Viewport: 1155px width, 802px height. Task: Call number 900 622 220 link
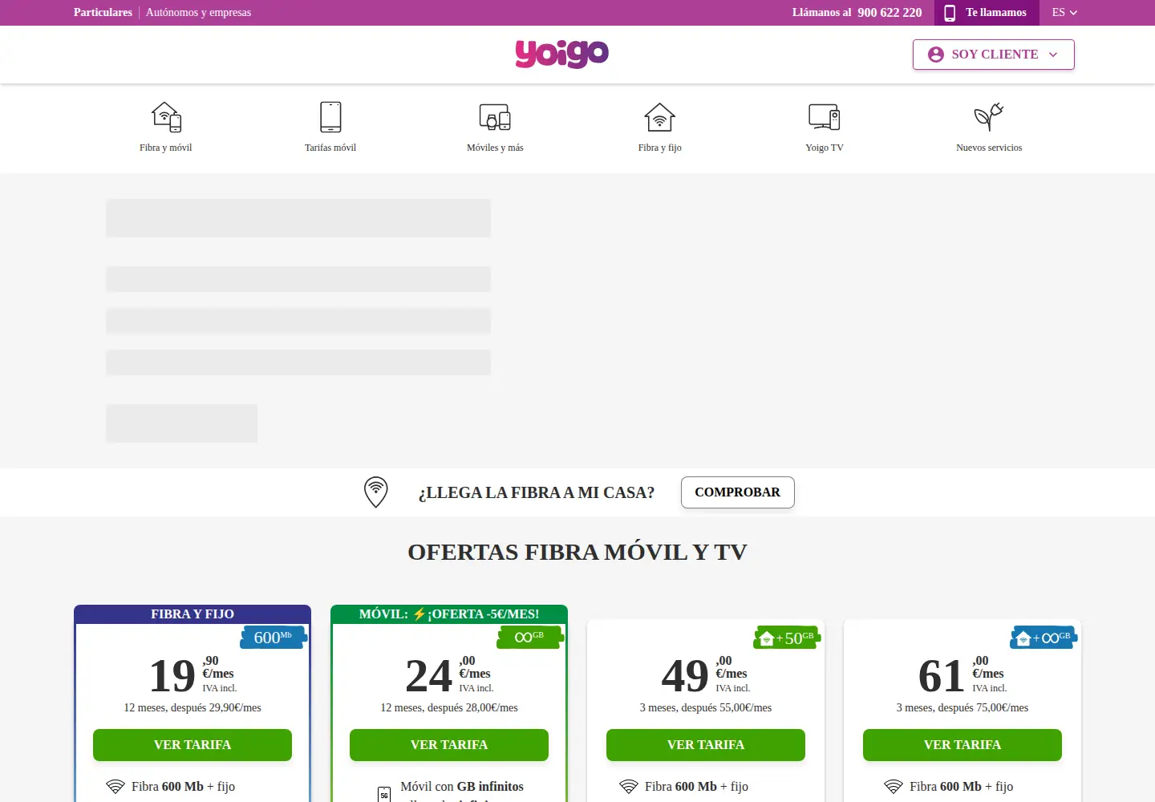click(x=890, y=13)
